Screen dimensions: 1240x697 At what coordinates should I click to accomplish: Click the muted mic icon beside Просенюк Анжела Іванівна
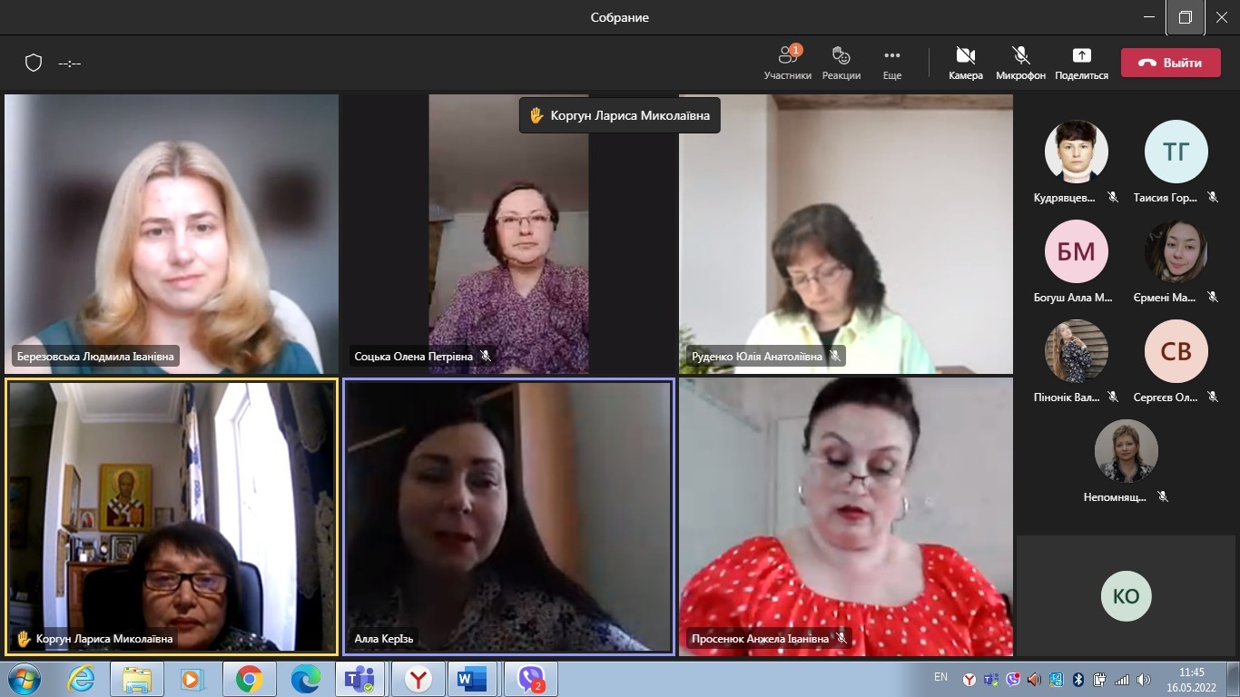click(x=841, y=639)
